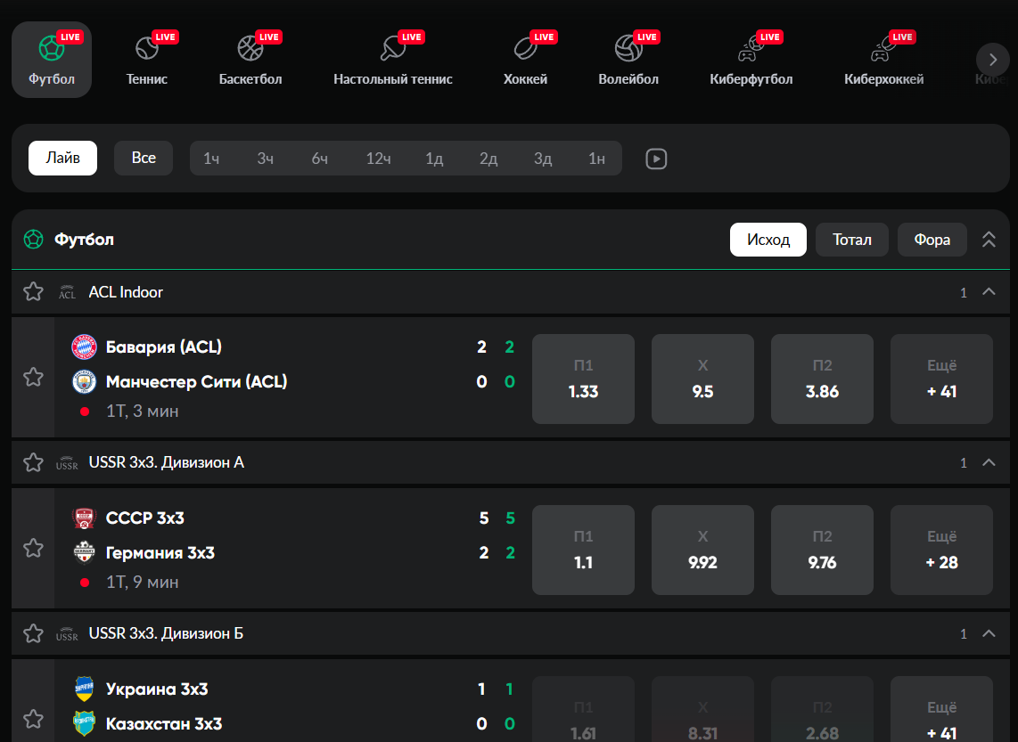Click the Бавария club logo
Image resolution: width=1018 pixels, height=742 pixels.
pyautogui.click(x=84, y=347)
